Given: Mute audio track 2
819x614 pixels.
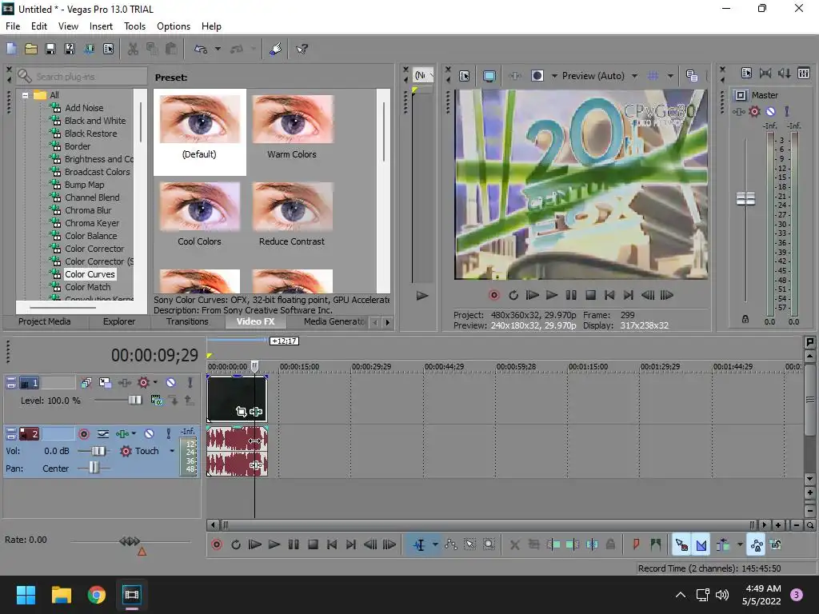Looking at the screenshot, I should coord(149,433).
